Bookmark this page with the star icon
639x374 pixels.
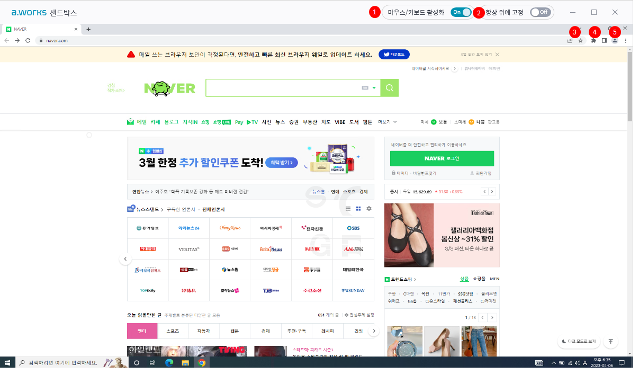pyautogui.click(x=580, y=40)
